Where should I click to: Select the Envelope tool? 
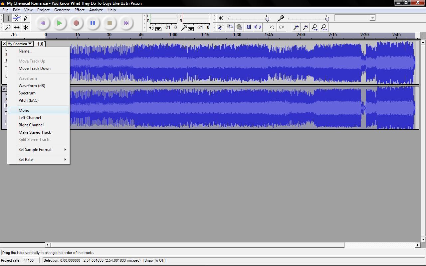(16, 18)
